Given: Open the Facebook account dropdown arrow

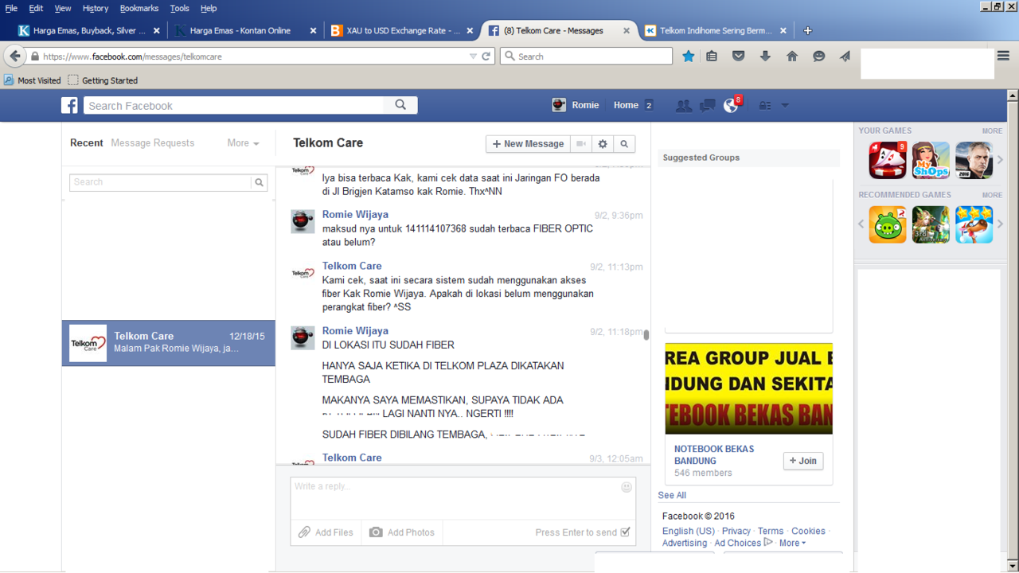Looking at the screenshot, I should tap(785, 105).
